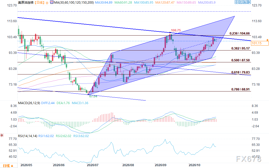Click the 2026/10 date on the time axis
Image resolution: width=269 pixels, height=168 pixels.
pos(194,165)
